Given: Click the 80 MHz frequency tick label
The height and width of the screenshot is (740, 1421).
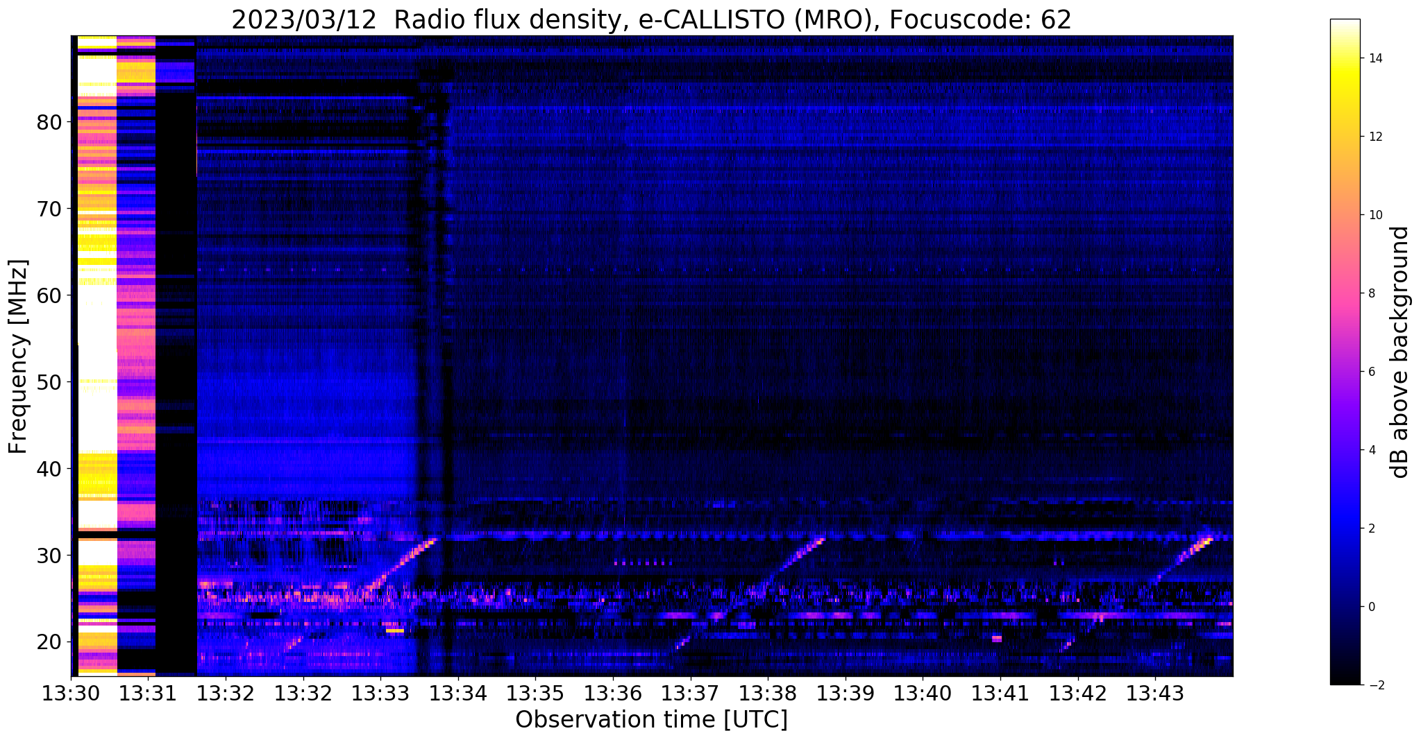Looking at the screenshot, I should tap(49, 122).
